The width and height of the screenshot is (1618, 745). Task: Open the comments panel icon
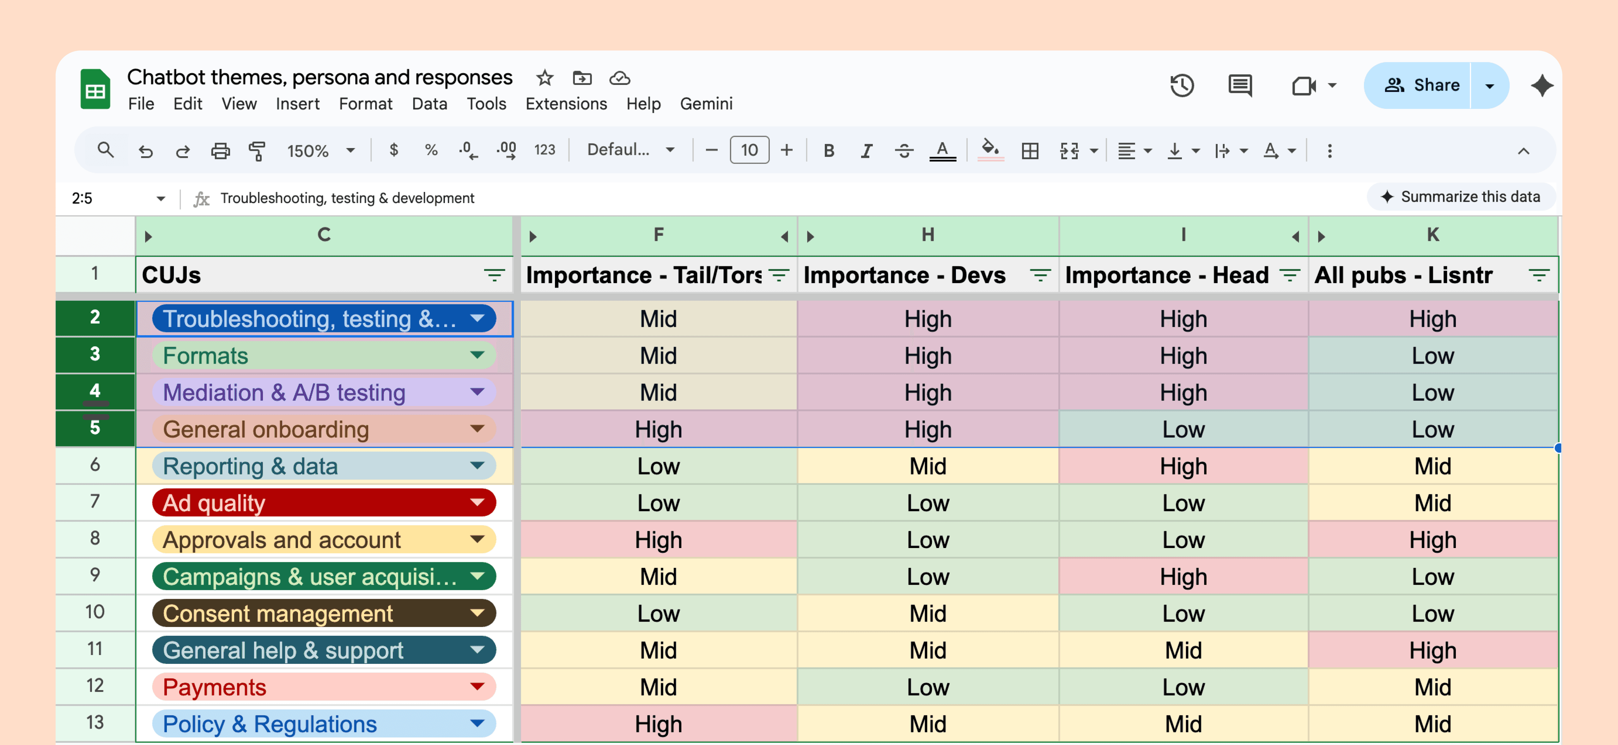tap(1239, 85)
